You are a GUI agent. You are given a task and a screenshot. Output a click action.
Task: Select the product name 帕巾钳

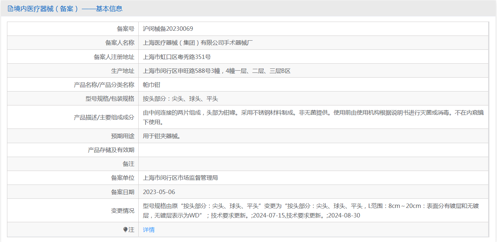[151, 85]
